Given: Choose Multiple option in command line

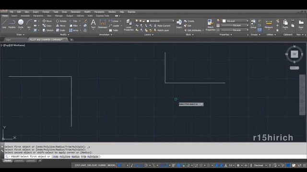Looking at the screenshot, I should (x=93, y=157).
